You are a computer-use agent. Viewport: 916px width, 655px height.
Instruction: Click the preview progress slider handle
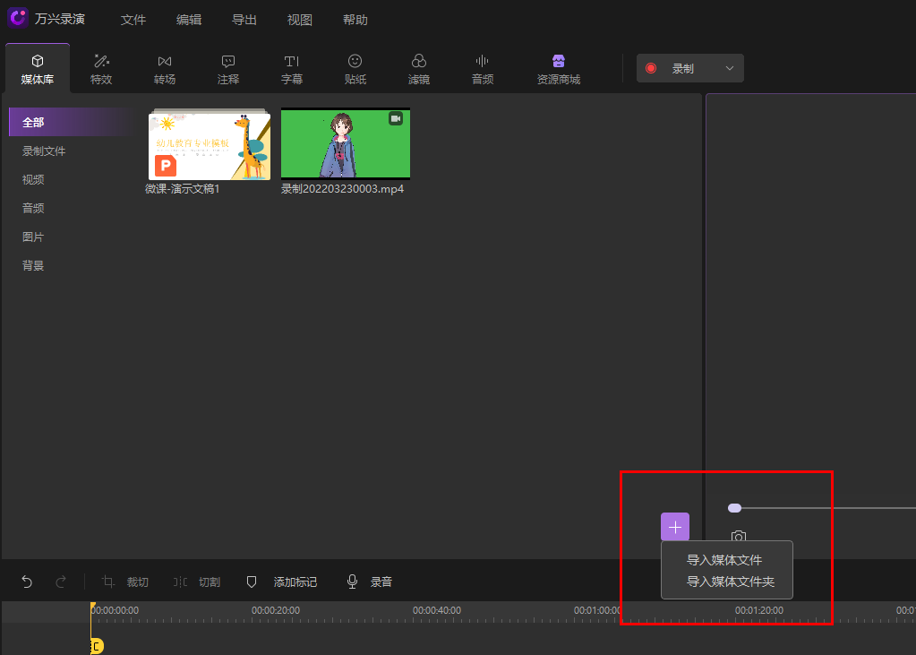[x=734, y=508]
